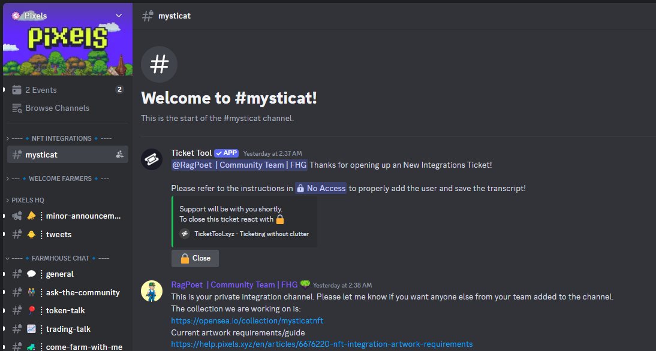Click the tweets channel hash icon
The height and width of the screenshot is (351, 656).
click(x=17, y=234)
